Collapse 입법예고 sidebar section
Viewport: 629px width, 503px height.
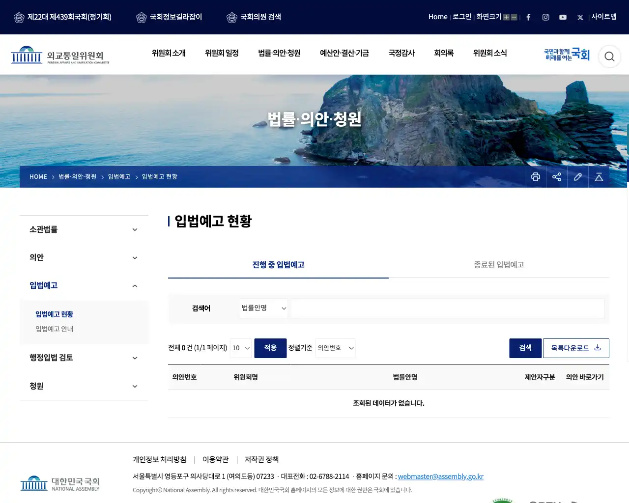click(x=84, y=285)
